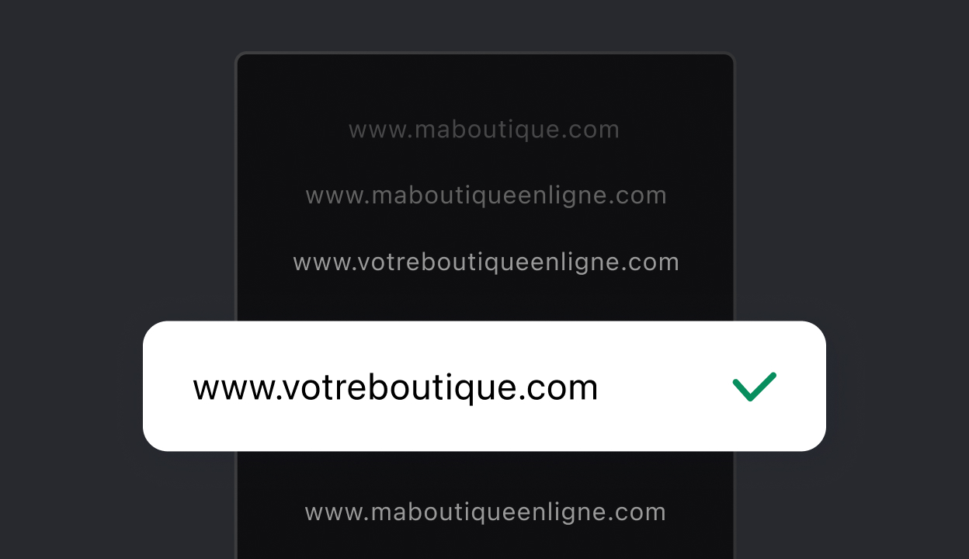The height and width of the screenshot is (559, 969).
Task: Click the word "boutique" in the white card
Action: coord(433,387)
